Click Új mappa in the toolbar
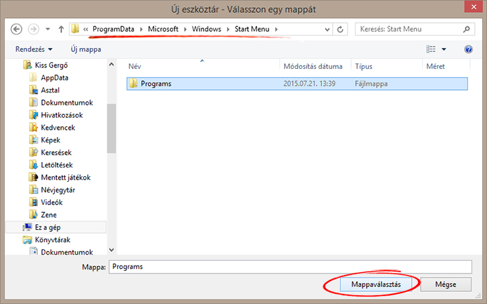 pos(85,49)
